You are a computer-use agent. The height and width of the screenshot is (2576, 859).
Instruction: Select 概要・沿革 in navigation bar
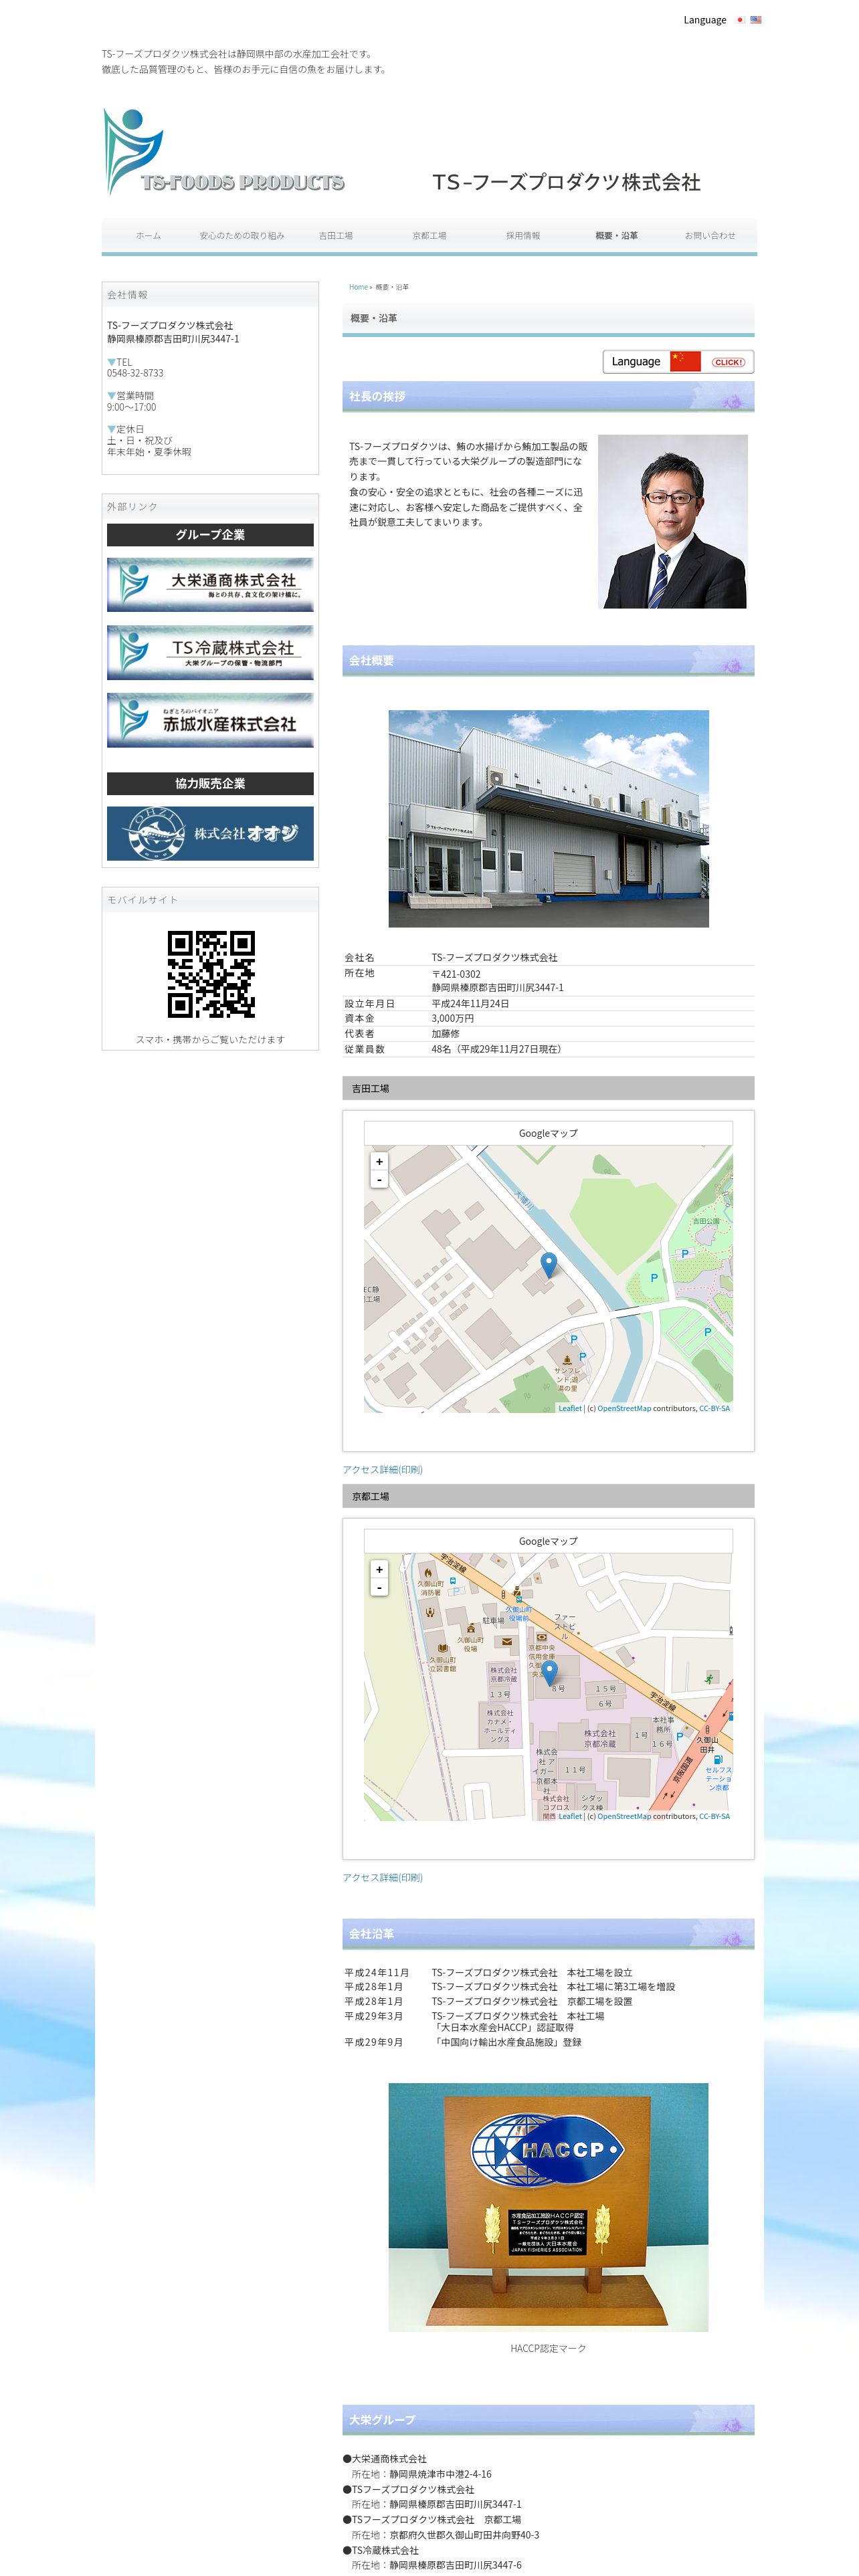(616, 236)
